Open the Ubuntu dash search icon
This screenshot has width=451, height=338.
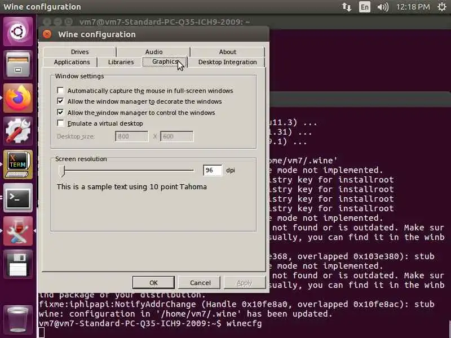(x=18, y=32)
